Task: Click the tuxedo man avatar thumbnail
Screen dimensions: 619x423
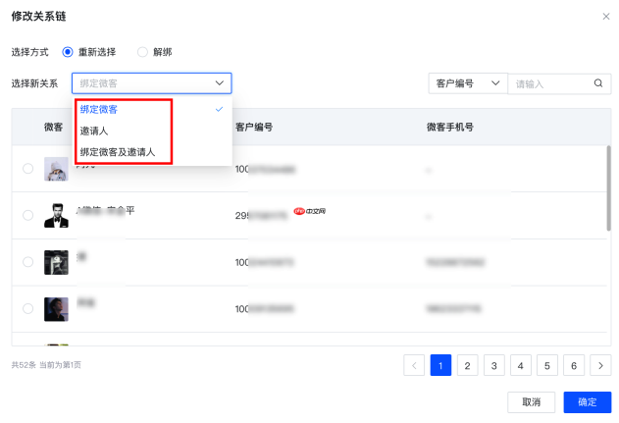Action: pos(56,216)
